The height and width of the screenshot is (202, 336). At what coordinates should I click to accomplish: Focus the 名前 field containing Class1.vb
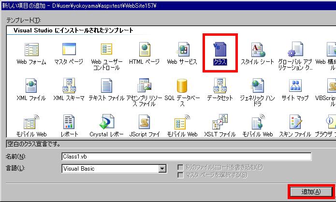[x=186, y=157]
